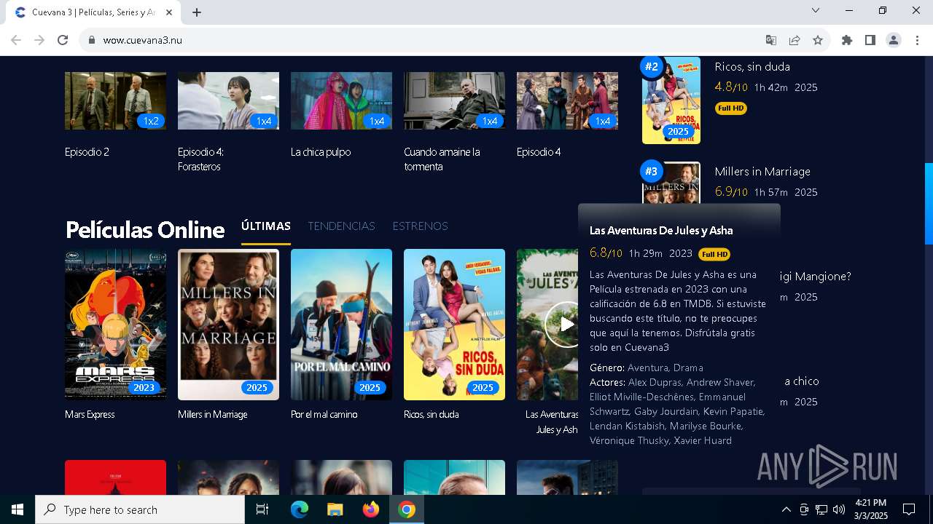The image size is (933, 524).
Task: Open the Episodio 4 thumbnail with costumes
Action: (x=567, y=100)
